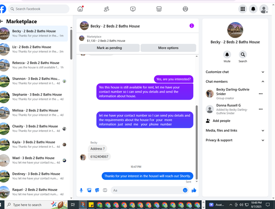Click the Search Facebook field
This screenshot has width=275, height=209.
(x=38, y=9)
